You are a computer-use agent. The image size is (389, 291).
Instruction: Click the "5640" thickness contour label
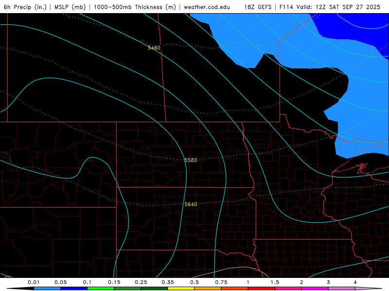[x=191, y=204]
